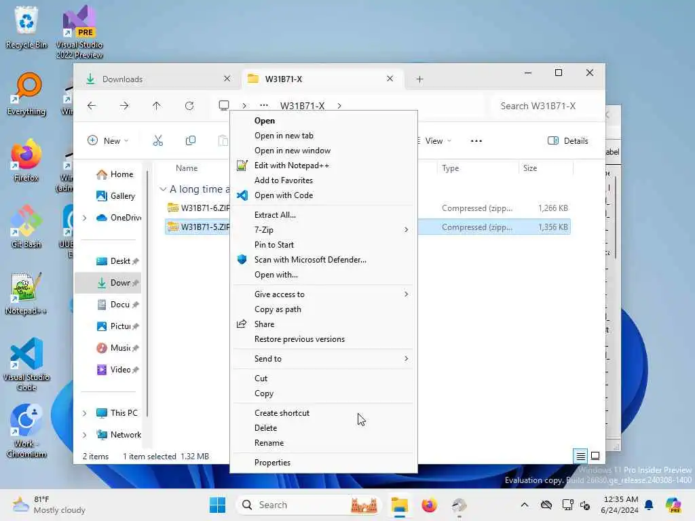This screenshot has width=695, height=521.
Task: Open File Explorer from the taskbar
Action: coord(399,505)
